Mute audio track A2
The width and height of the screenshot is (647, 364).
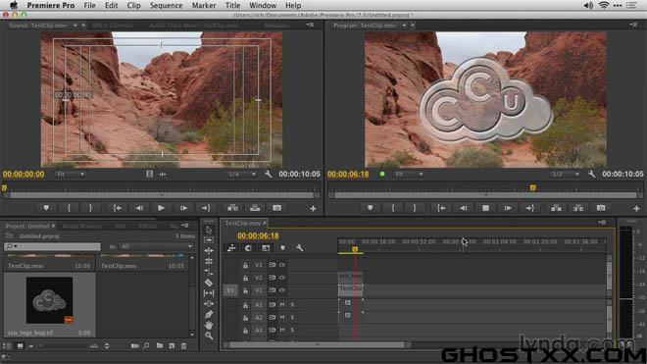point(282,318)
